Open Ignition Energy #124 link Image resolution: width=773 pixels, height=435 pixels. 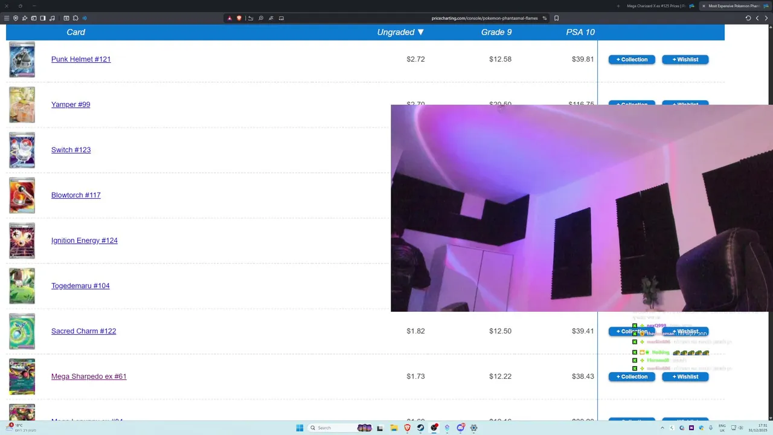pyautogui.click(x=85, y=240)
